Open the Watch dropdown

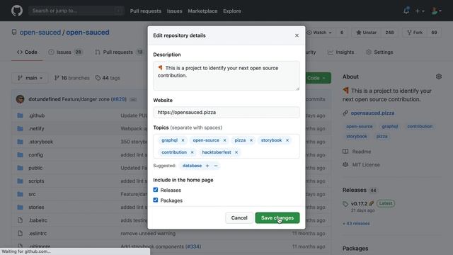[319, 33]
